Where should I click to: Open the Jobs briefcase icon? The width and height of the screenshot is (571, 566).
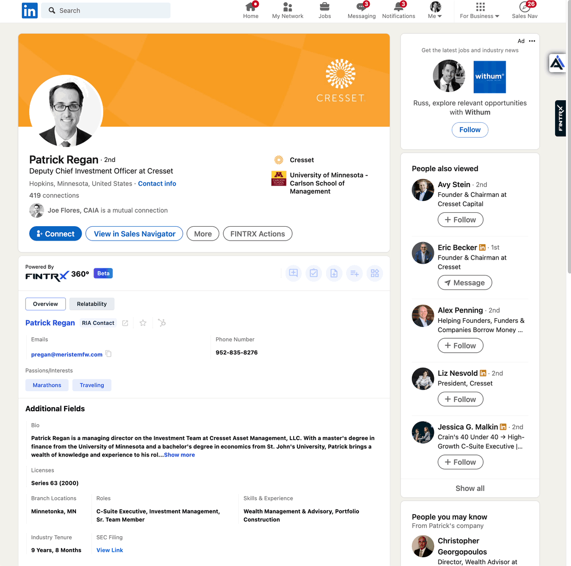point(325,7)
